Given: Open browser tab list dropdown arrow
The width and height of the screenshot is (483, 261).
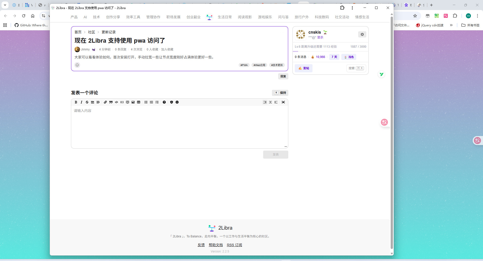Looking at the screenshot, I should [5, 5].
